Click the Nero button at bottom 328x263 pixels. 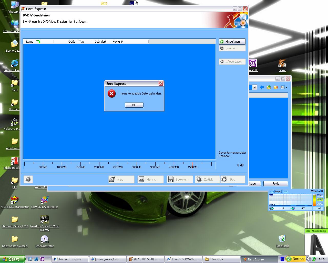(121, 179)
